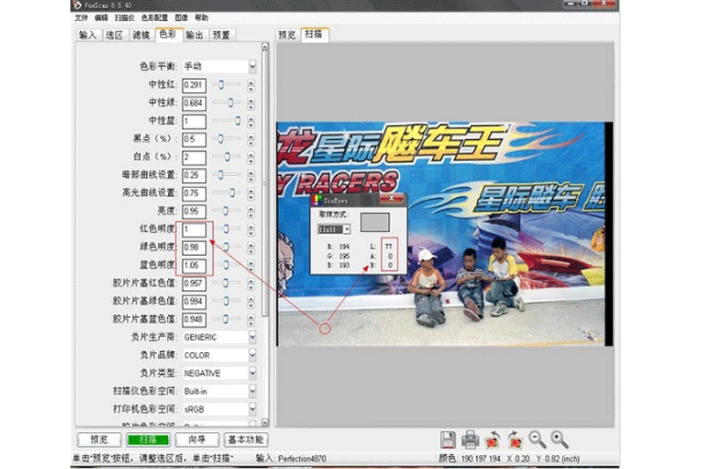Click the zoom out magnifier icon
This screenshot has height=469, width=704.
pyautogui.click(x=537, y=438)
